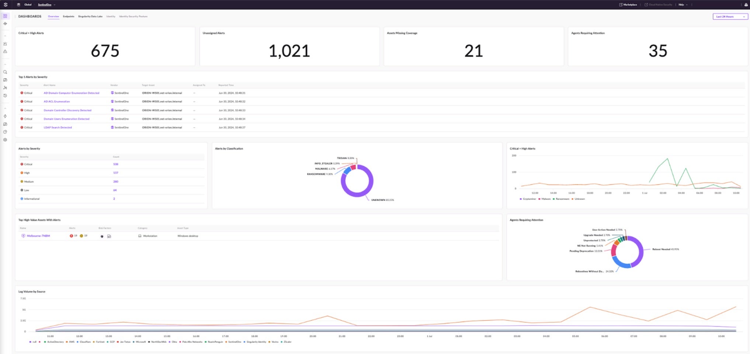Open the LDAP Search Detected alert link

point(58,128)
